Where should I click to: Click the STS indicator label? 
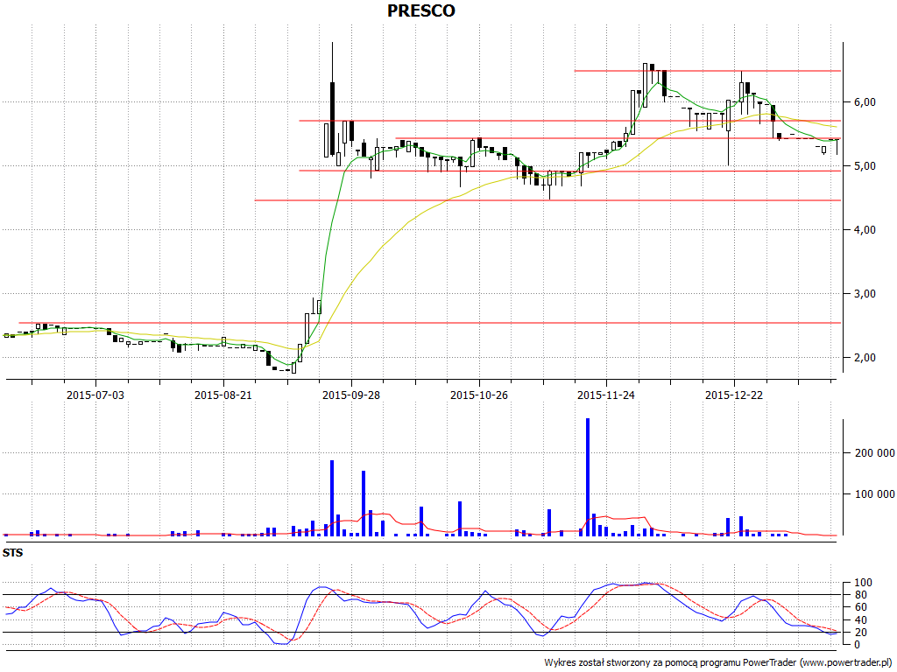tap(12, 553)
